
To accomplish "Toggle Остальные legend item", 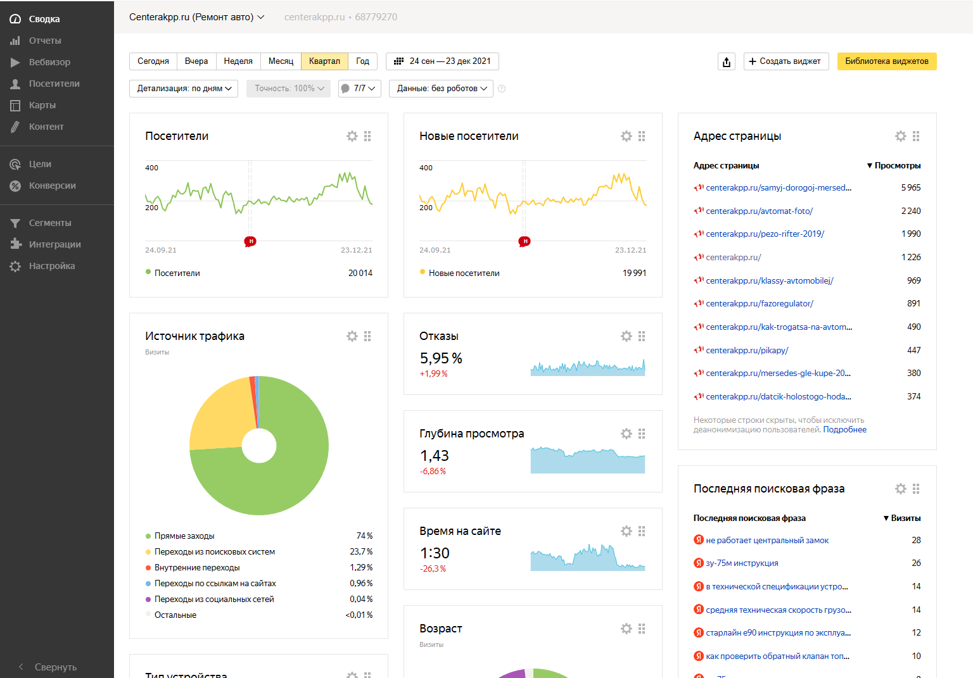I will tap(171, 615).
